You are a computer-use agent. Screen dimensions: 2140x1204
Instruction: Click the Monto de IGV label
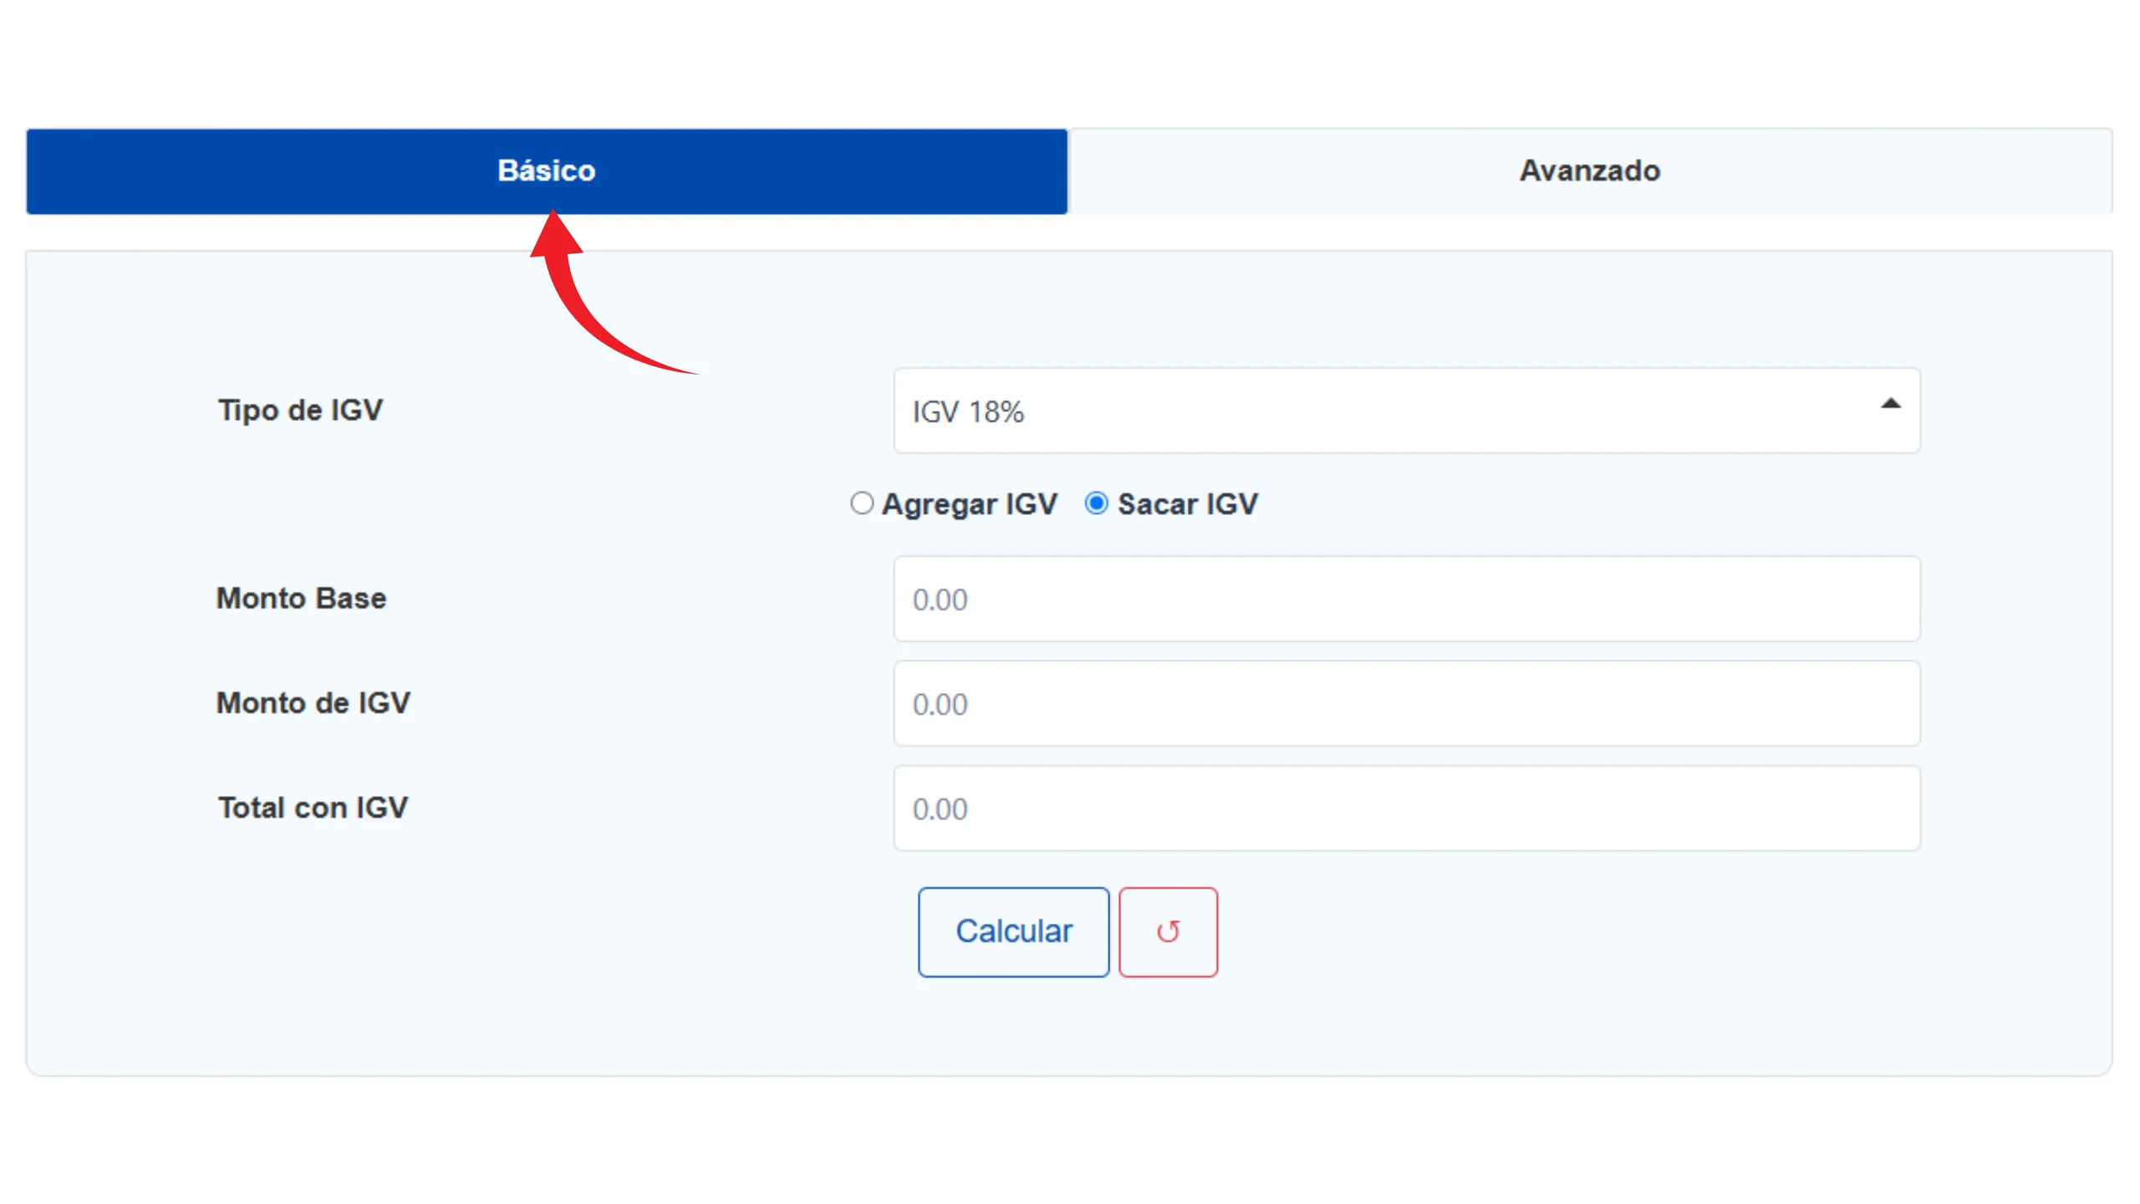point(313,703)
